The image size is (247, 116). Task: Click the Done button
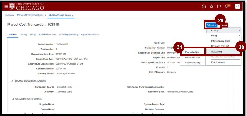(224, 25)
